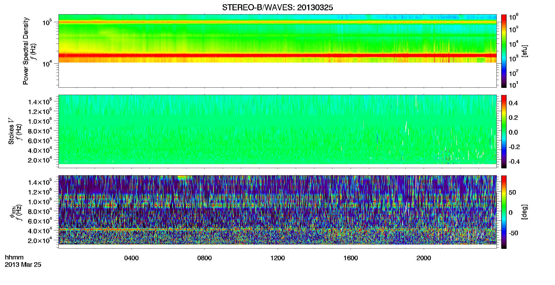555x285 pixels.
Task: Click the 0800 time axis label
Action: point(204,258)
